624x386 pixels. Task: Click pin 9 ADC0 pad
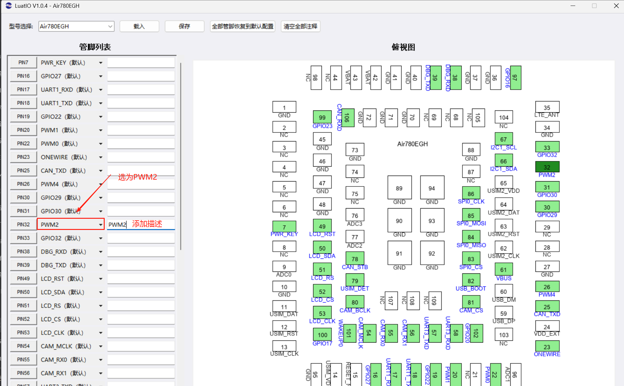point(284,267)
